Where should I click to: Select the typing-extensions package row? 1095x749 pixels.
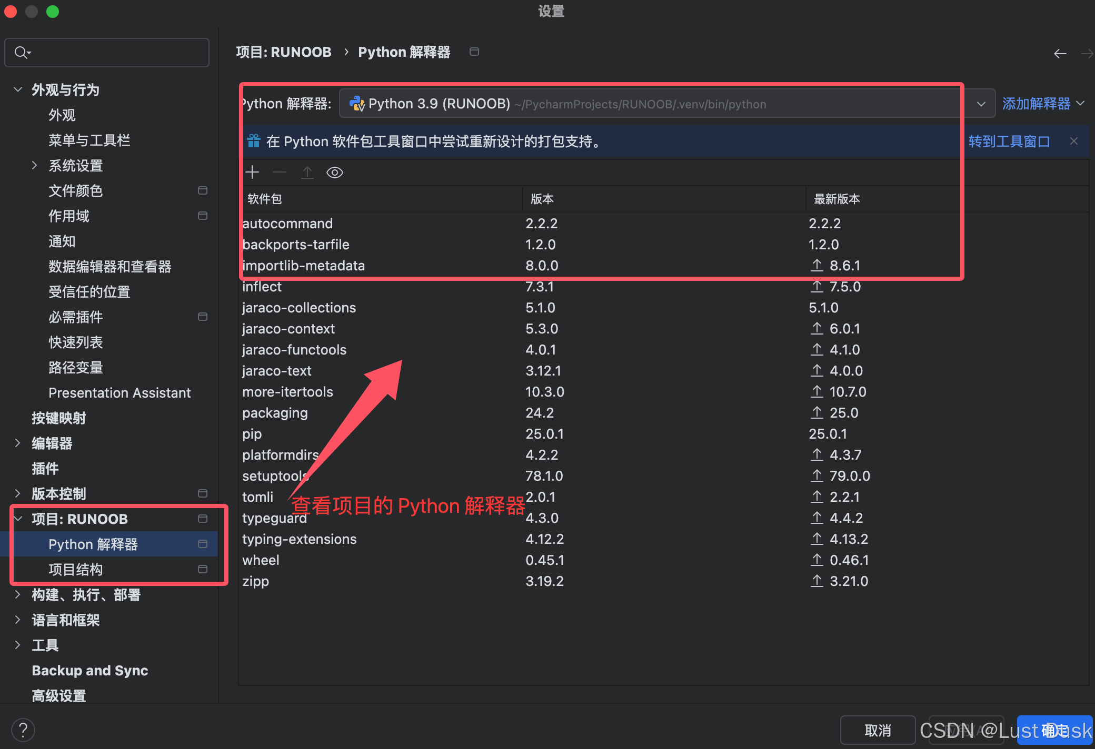(x=663, y=539)
